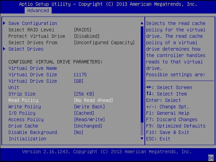Open the Select Drives submenu

click(x=26, y=49)
